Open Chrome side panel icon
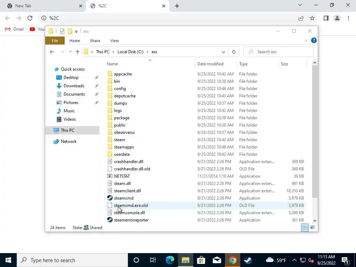Screen dimensions: 356x267 pyautogui.click(x=326, y=18)
